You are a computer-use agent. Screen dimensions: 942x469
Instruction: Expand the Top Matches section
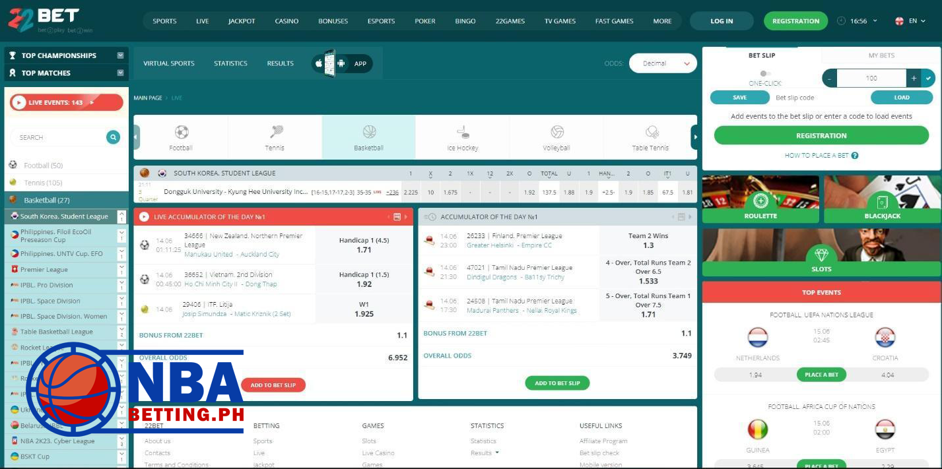pos(120,73)
